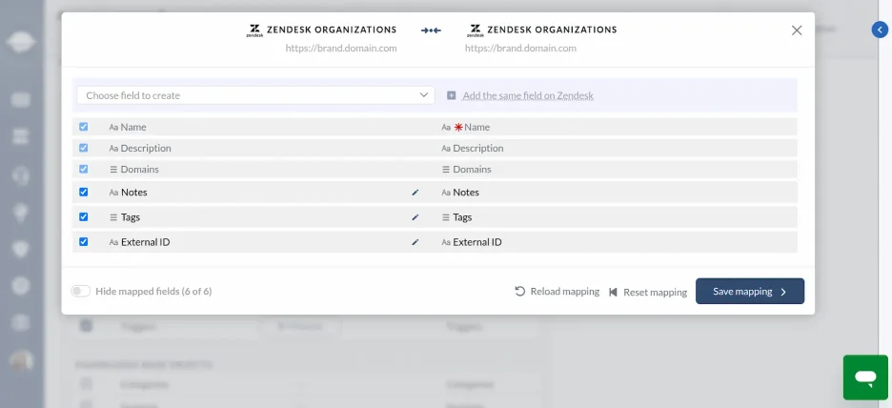This screenshot has width=892, height=408.
Task: Uncheck the Domains field checkbox
Action: coord(84,169)
